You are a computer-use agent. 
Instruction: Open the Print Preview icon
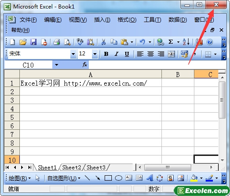point(67,42)
